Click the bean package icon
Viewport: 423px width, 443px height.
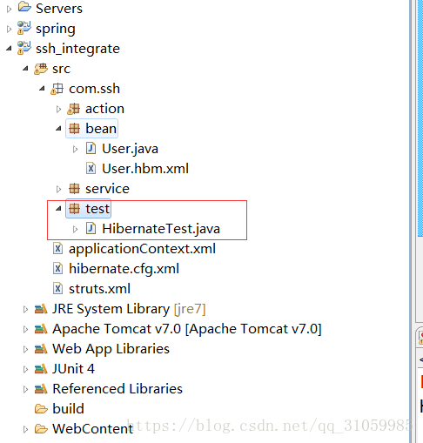pos(74,129)
